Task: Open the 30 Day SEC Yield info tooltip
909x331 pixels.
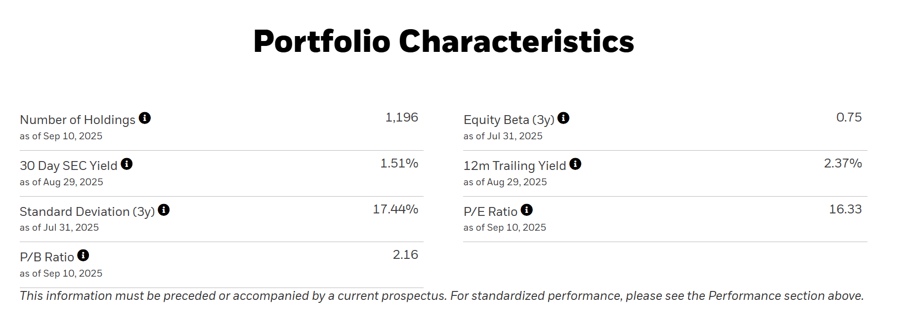Action: (x=127, y=164)
